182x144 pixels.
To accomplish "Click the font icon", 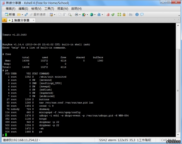I will click(99, 14).
